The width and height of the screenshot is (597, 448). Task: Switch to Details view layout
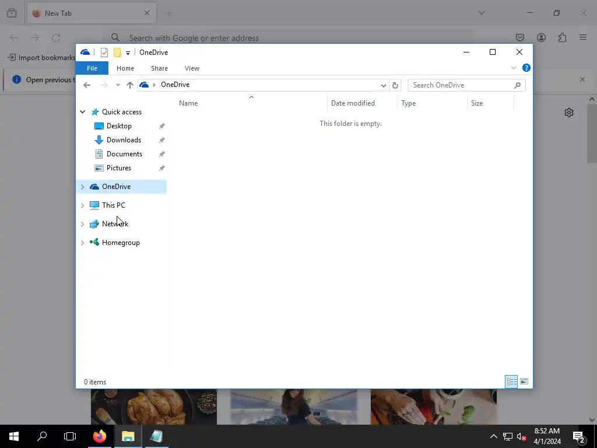511,381
